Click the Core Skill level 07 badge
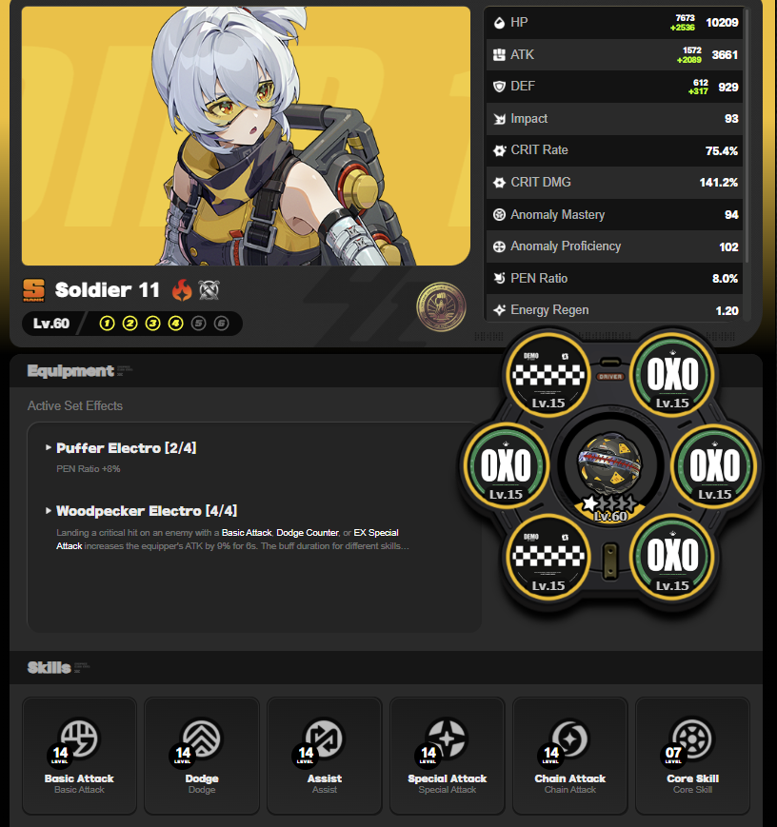 pos(673,755)
